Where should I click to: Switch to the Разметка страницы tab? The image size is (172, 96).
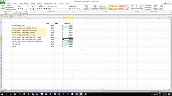[23, 3]
